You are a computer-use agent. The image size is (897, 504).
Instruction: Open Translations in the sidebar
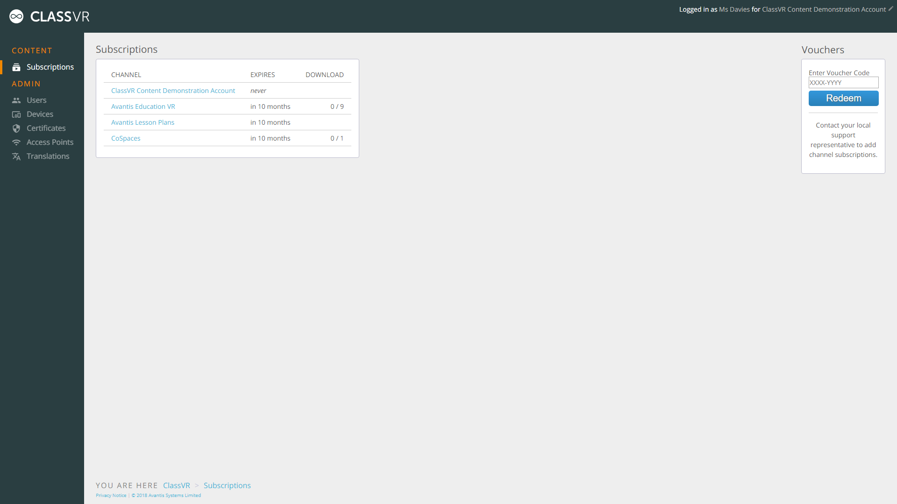[x=48, y=156]
